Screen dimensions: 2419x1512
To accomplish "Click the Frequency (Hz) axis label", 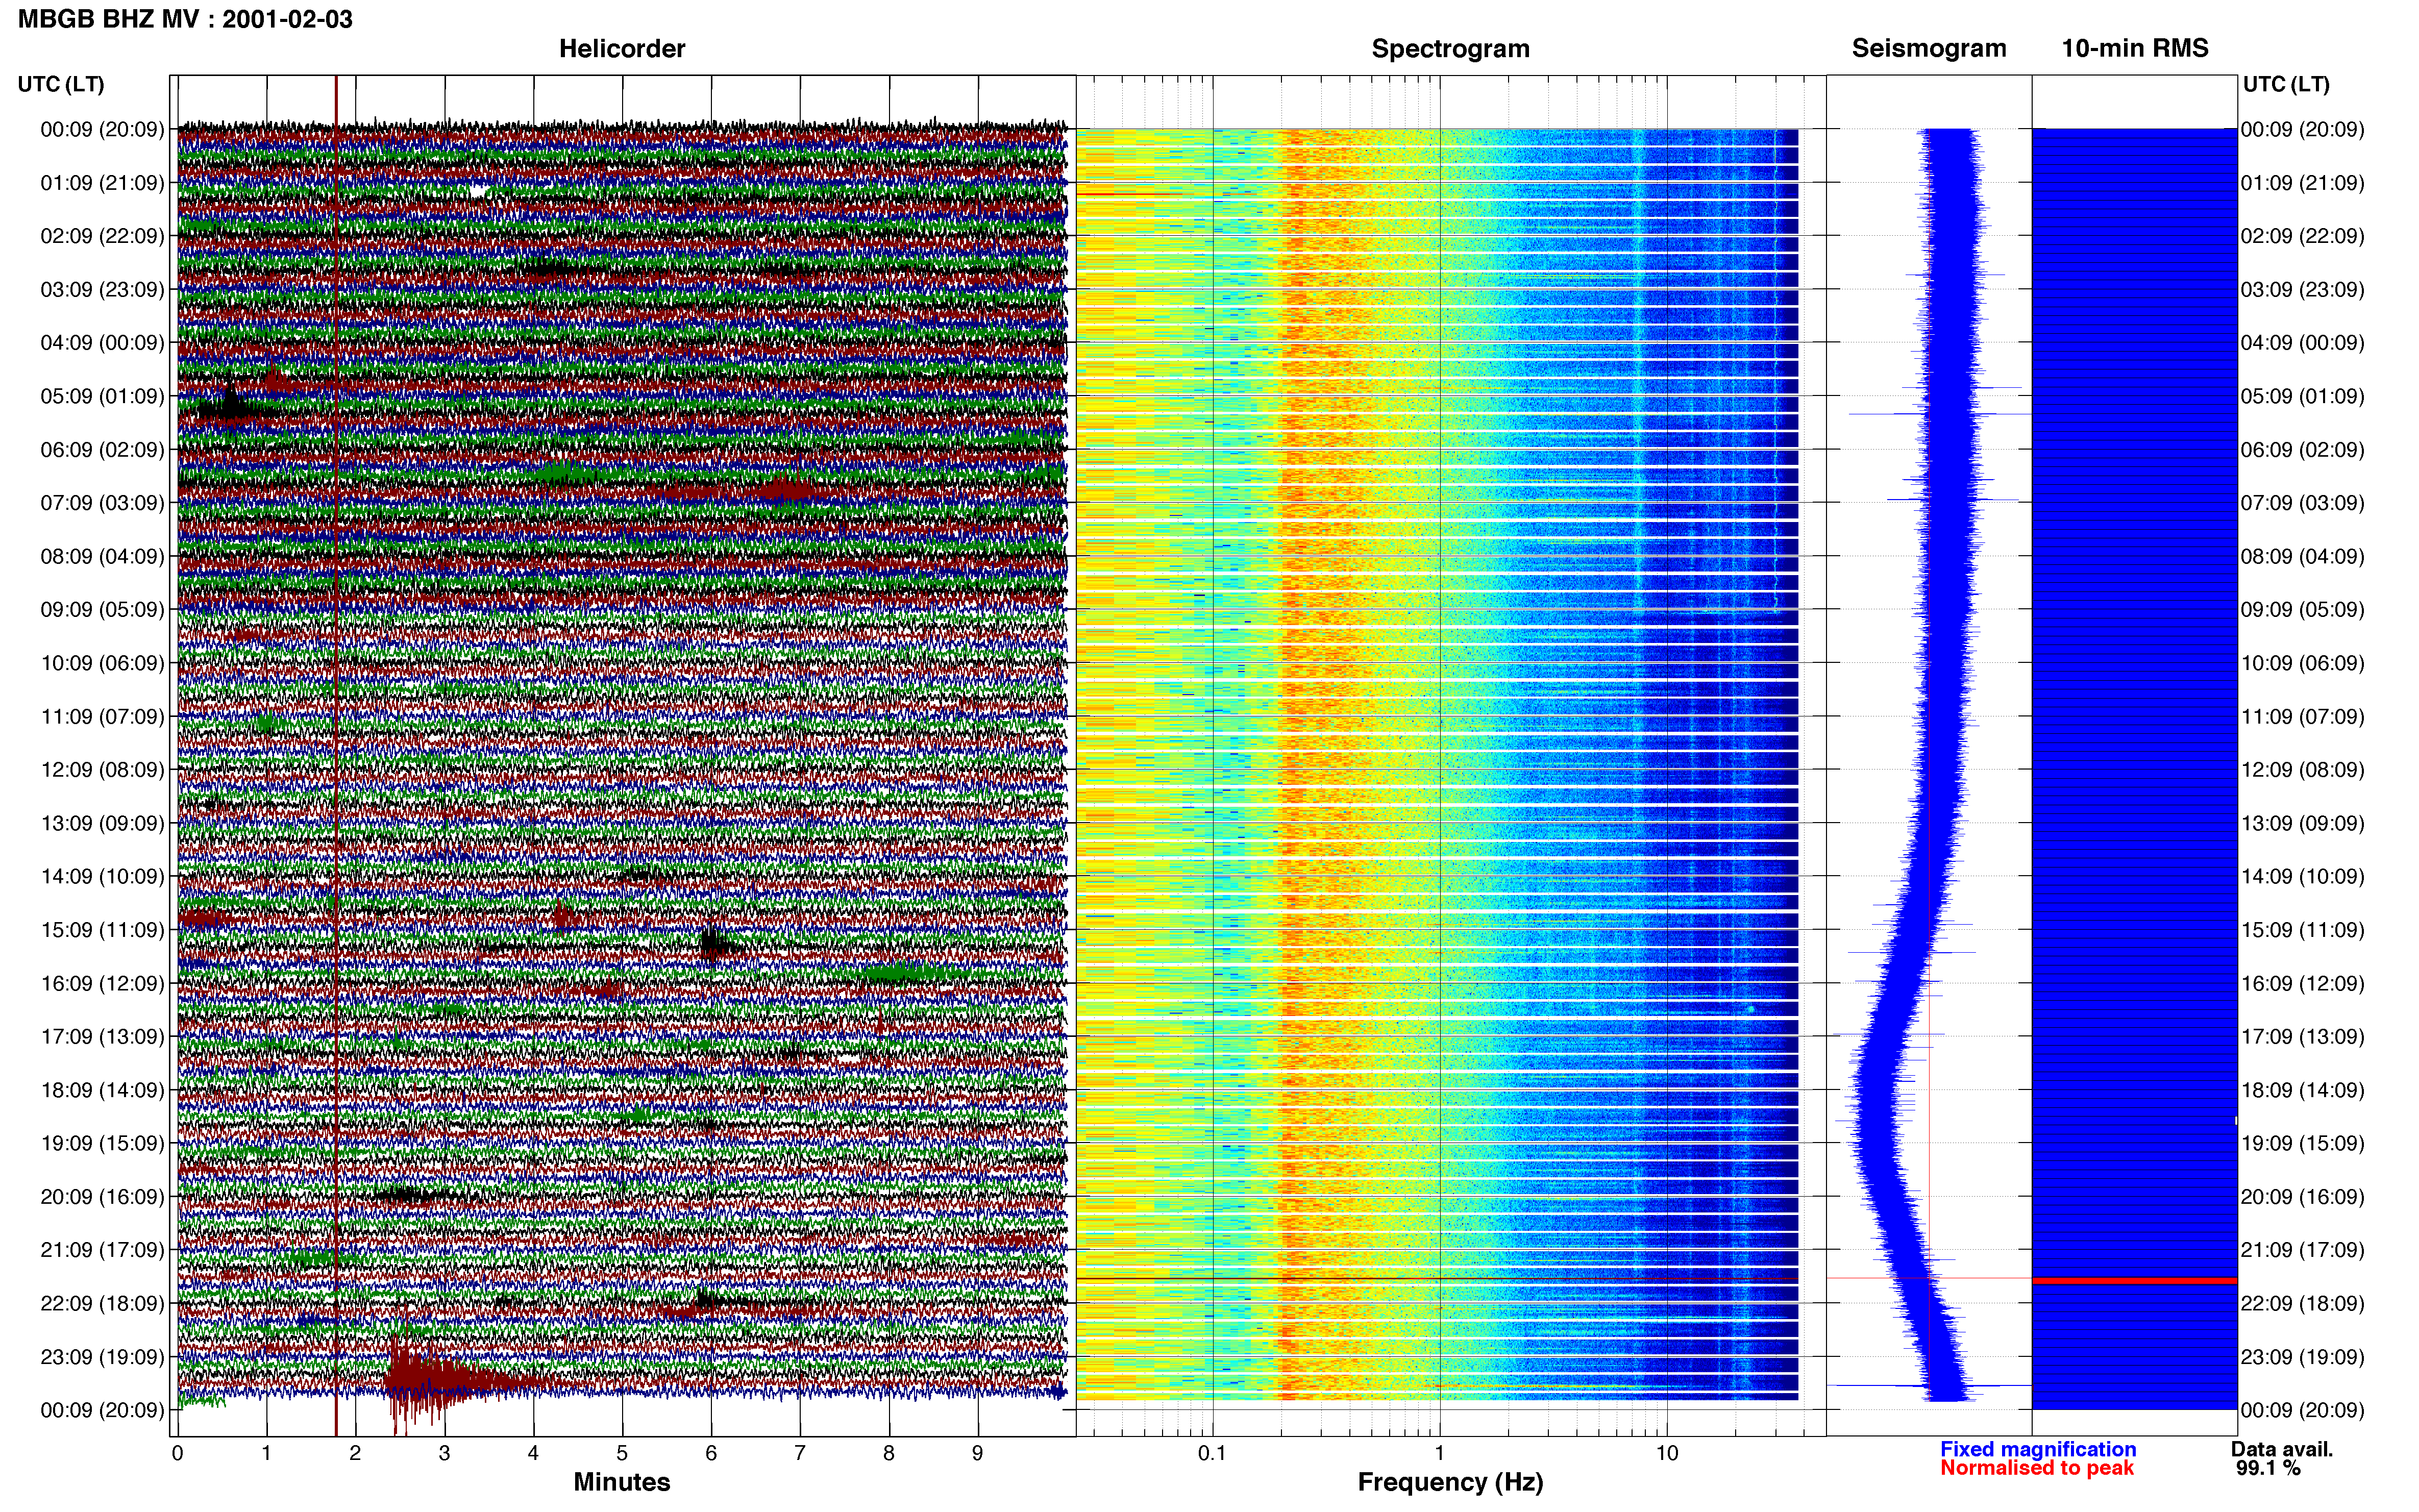I will (1450, 1482).
